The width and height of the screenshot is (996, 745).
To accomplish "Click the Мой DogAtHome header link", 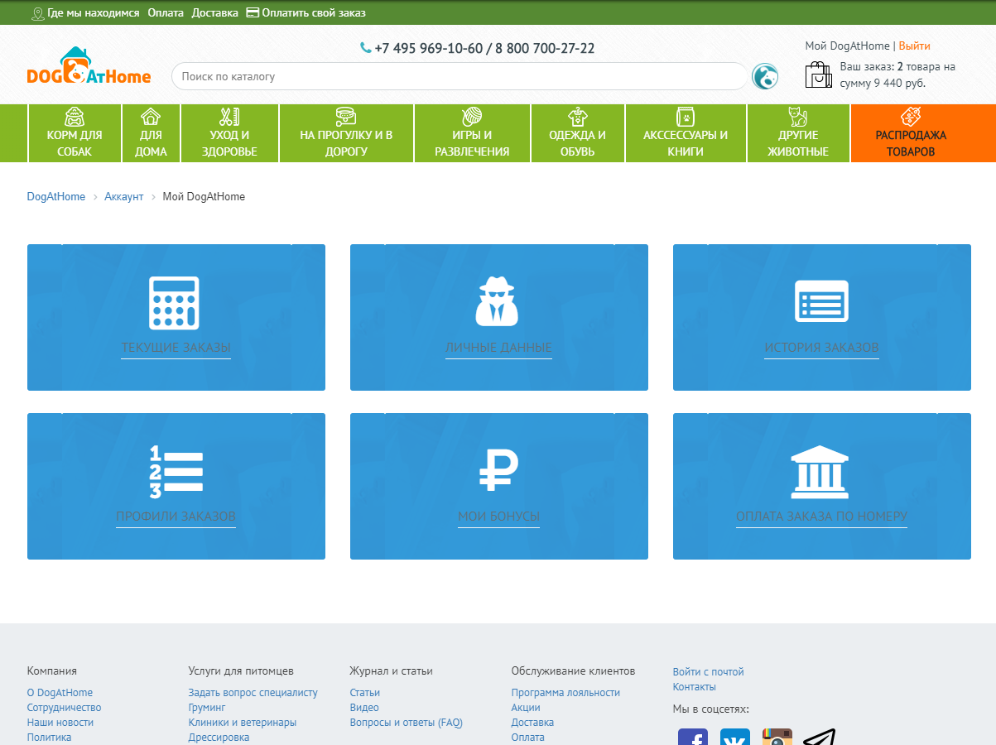I will tap(847, 46).
